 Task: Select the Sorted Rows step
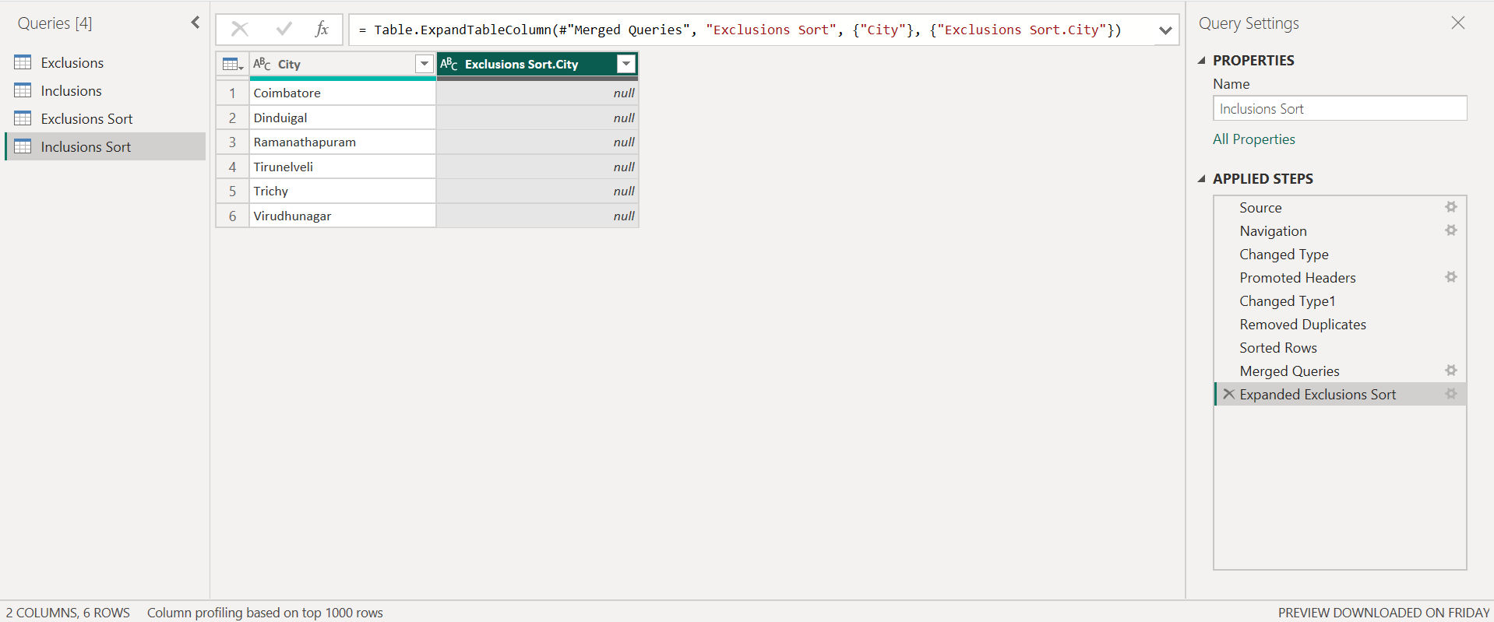pyautogui.click(x=1340, y=348)
